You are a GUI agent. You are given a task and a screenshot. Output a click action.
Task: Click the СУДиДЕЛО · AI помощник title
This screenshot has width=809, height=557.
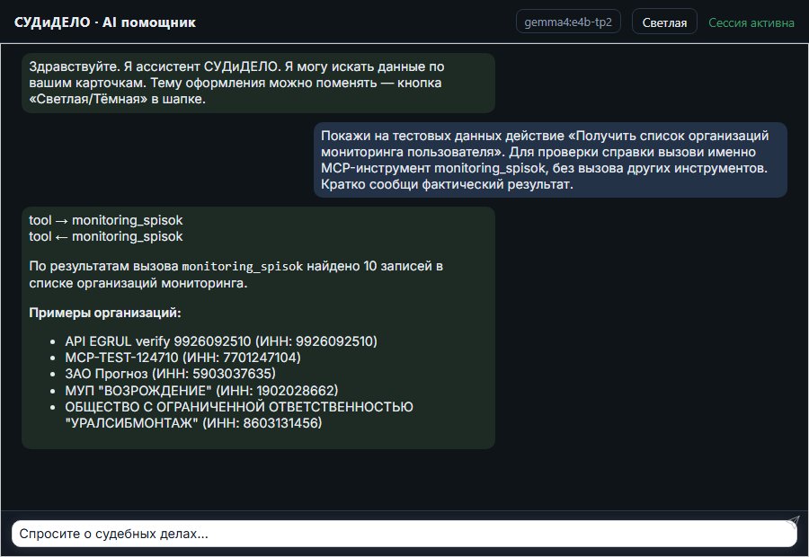click(x=105, y=22)
